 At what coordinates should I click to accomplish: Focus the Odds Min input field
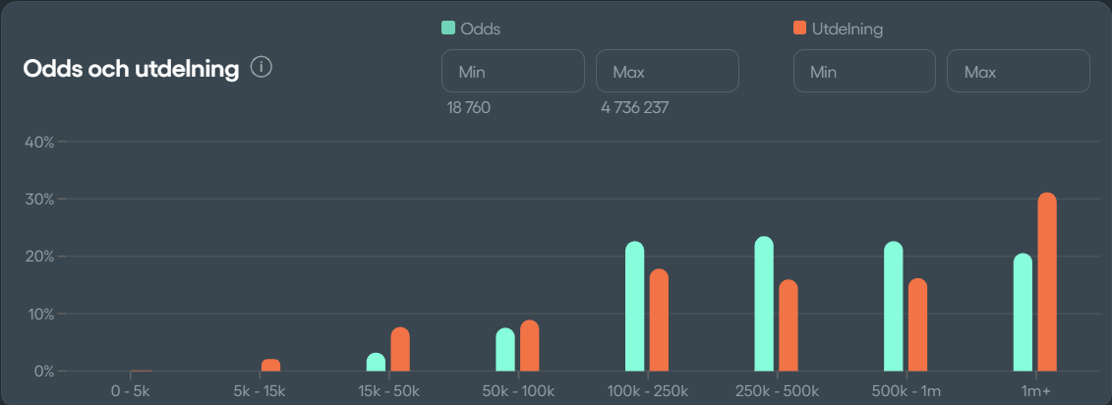[x=512, y=71]
